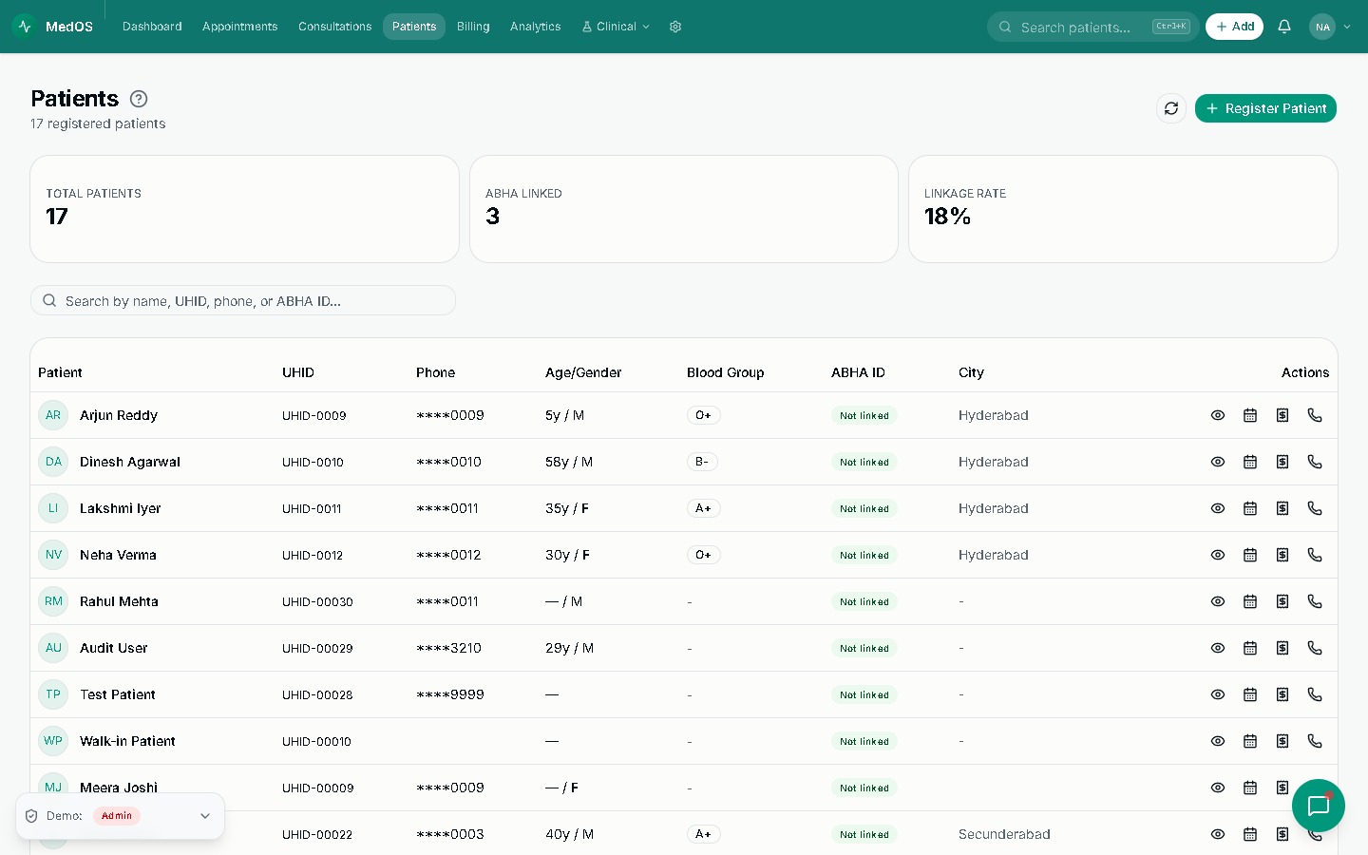View Test Patient via eye icon
This screenshot has height=855, width=1368.
tap(1218, 694)
